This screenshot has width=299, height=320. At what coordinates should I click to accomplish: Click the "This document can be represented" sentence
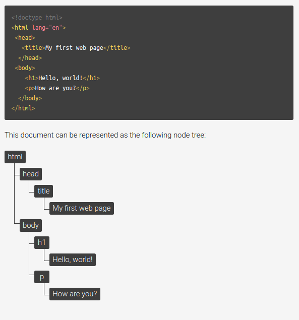coord(105,135)
